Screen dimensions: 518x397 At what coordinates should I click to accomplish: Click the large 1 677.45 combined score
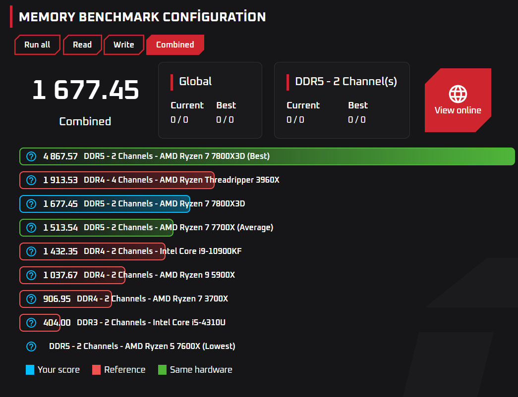coord(86,90)
